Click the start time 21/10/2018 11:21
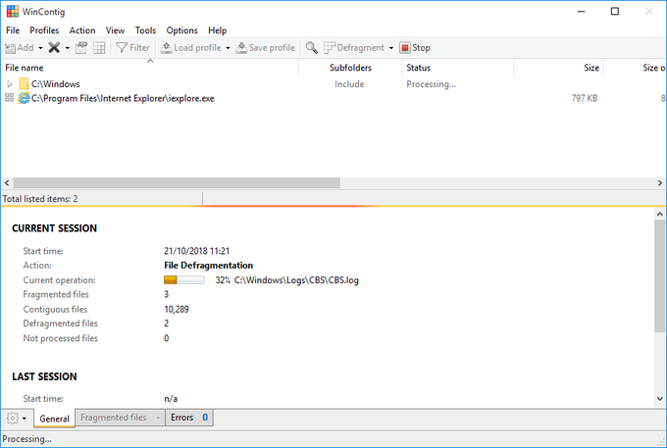 point(196,251)
